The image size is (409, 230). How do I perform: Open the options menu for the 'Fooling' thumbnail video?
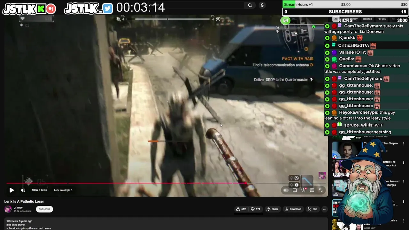point(404,163)
